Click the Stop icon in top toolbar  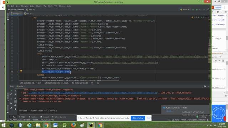point(204,10)
